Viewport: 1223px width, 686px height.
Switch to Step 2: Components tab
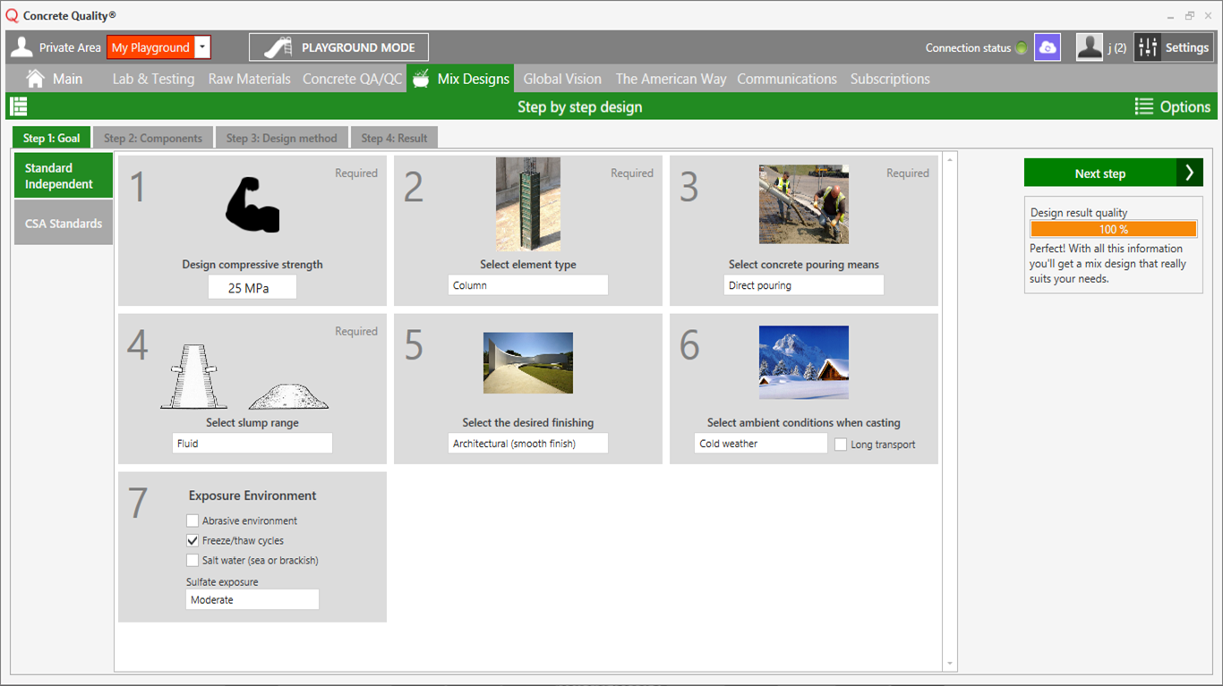(x=153, y=138)
